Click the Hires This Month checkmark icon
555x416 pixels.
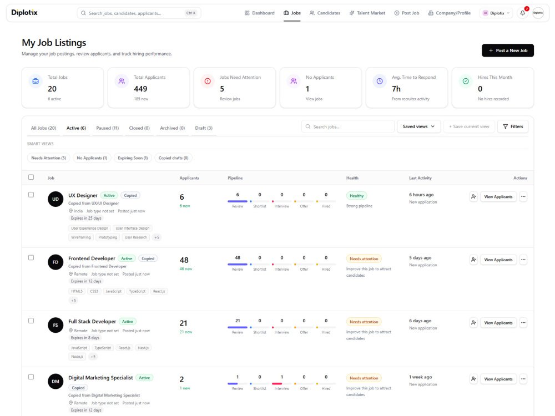[x=466, y=81]
